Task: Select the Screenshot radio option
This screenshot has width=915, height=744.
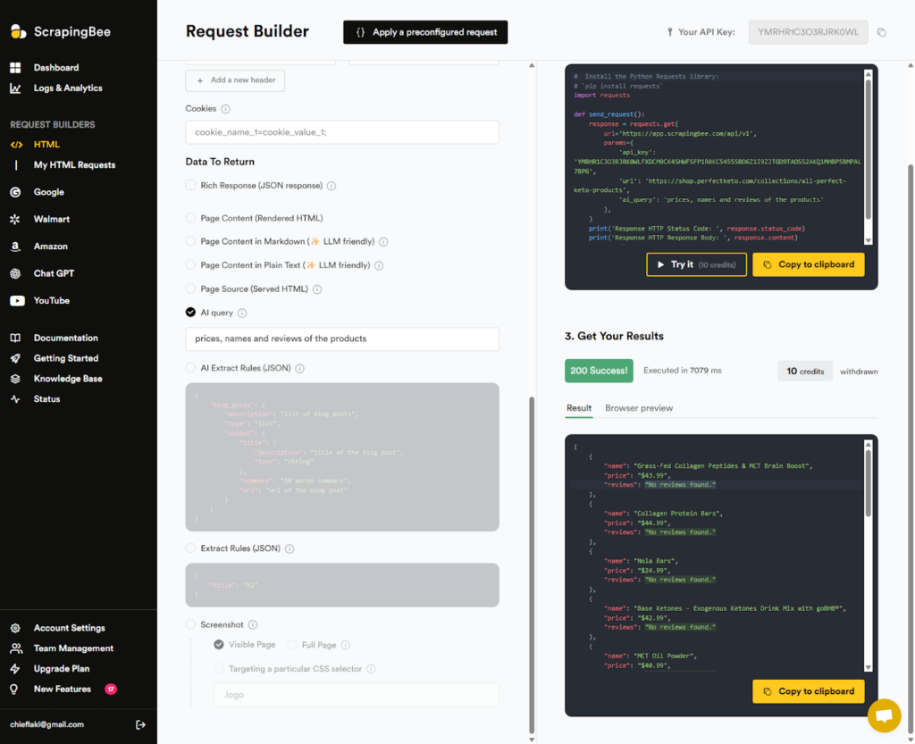Action: pos(190,624)
